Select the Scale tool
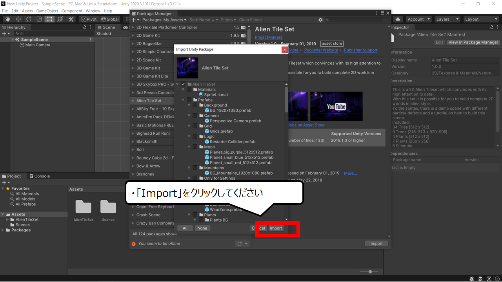The image size is (502, 282). click(x=39, y=19)
